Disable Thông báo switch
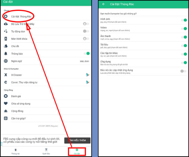The height and width of the screenshot is (157, 189). tap(87, 53)
